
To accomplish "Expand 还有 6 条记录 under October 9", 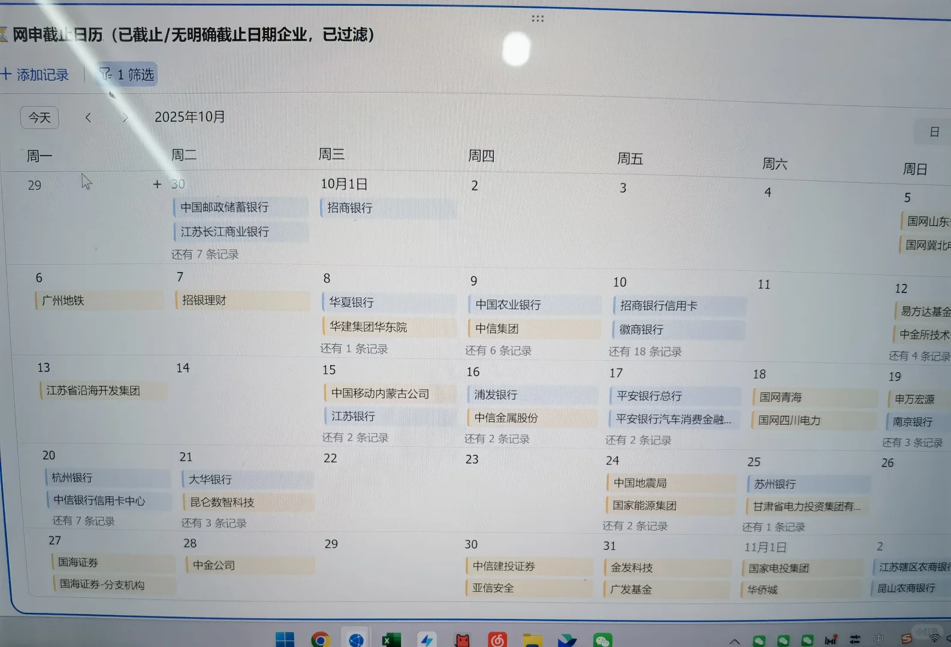I will pyautogui.click(x=499, y=350).
